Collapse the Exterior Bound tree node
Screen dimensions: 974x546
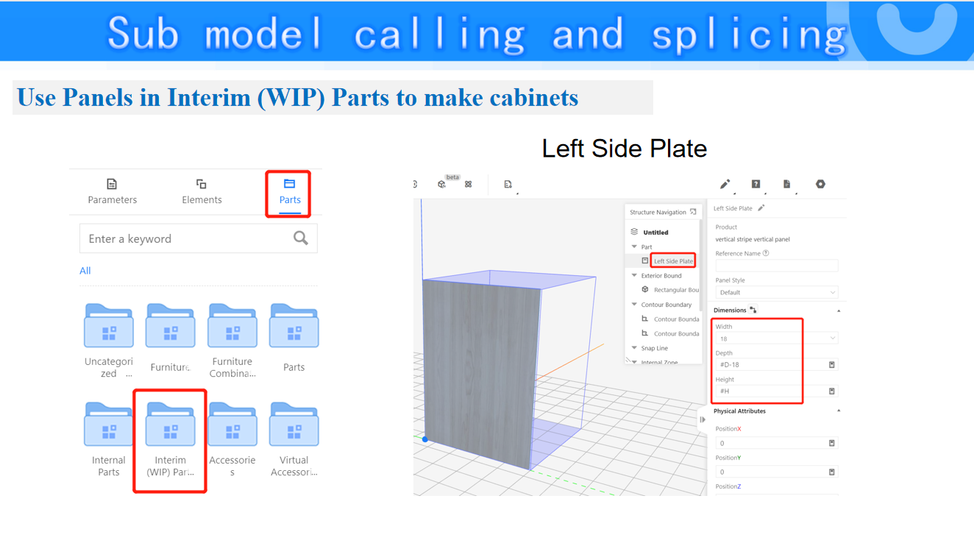(x=634, y=276)
